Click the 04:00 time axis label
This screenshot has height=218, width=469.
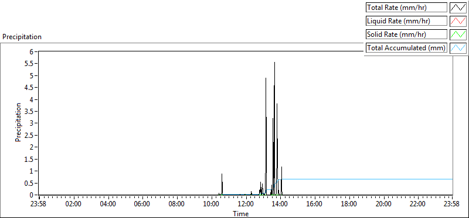pyautogui.click(x=108, y=205)
